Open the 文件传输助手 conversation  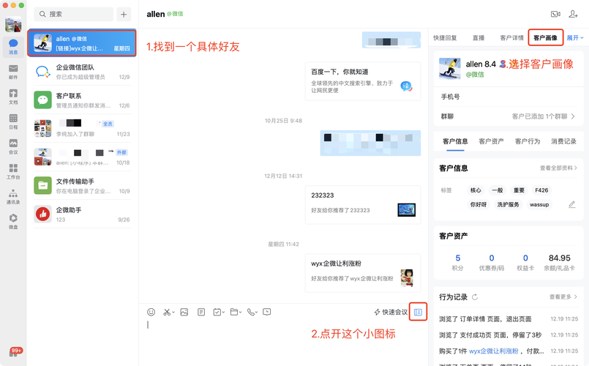tap(82, 186)
